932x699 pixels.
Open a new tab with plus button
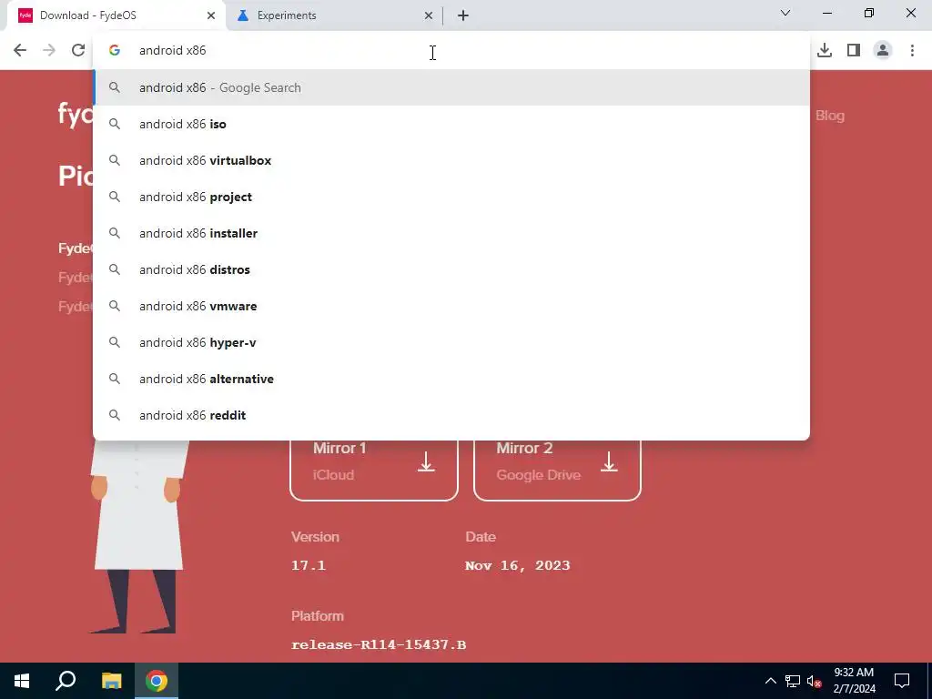pos(463,15)
